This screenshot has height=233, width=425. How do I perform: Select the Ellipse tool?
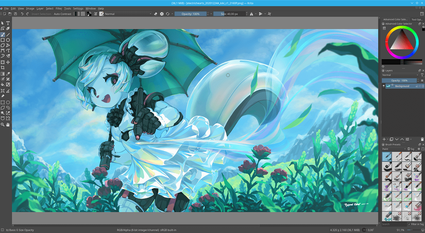coord(8,40)
